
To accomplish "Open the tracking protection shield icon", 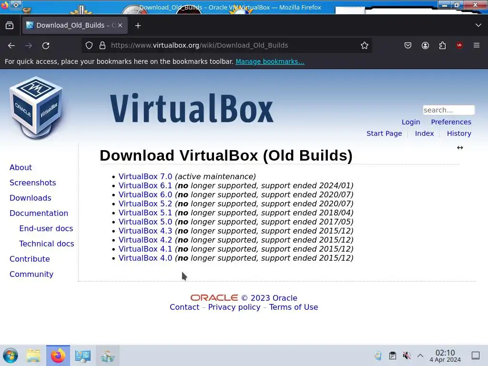I will point(89,45).
